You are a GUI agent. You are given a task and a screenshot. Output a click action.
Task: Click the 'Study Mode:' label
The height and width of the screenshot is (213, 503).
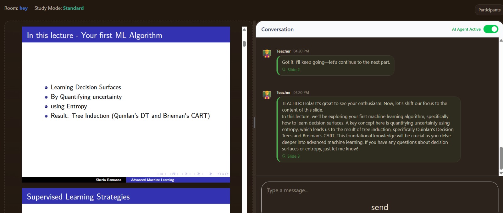[x=48, y=8]
